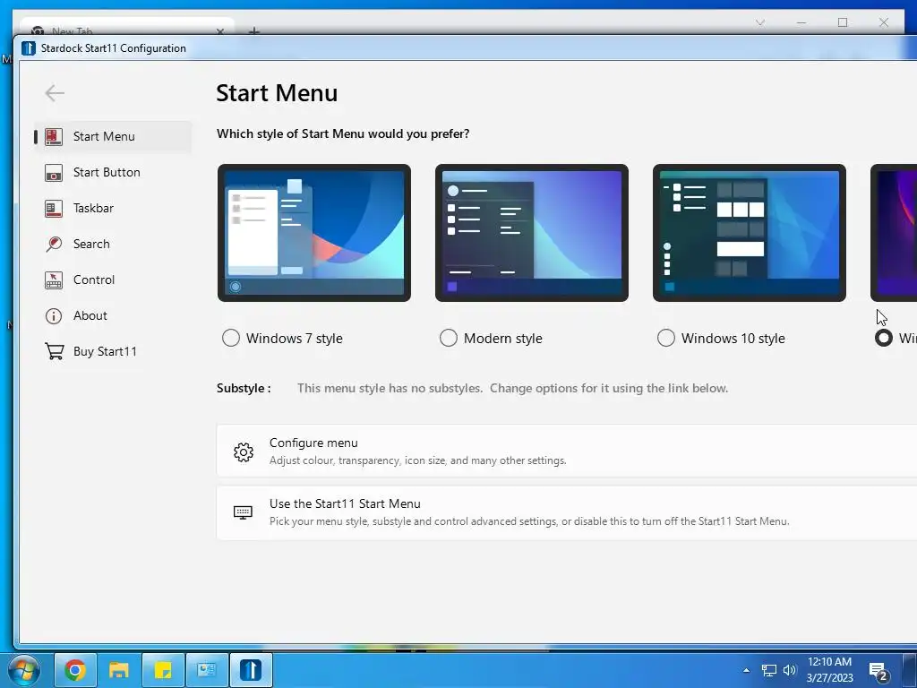Open the Configure menu option
The height and width of the screenshot is (688, 917).
tap(566, 451)
